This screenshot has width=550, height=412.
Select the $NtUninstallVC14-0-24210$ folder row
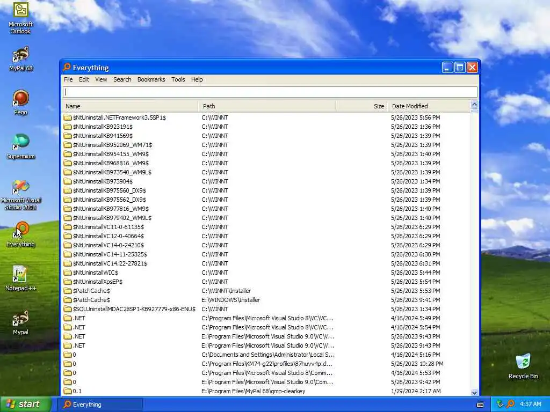tap(265, 245)
